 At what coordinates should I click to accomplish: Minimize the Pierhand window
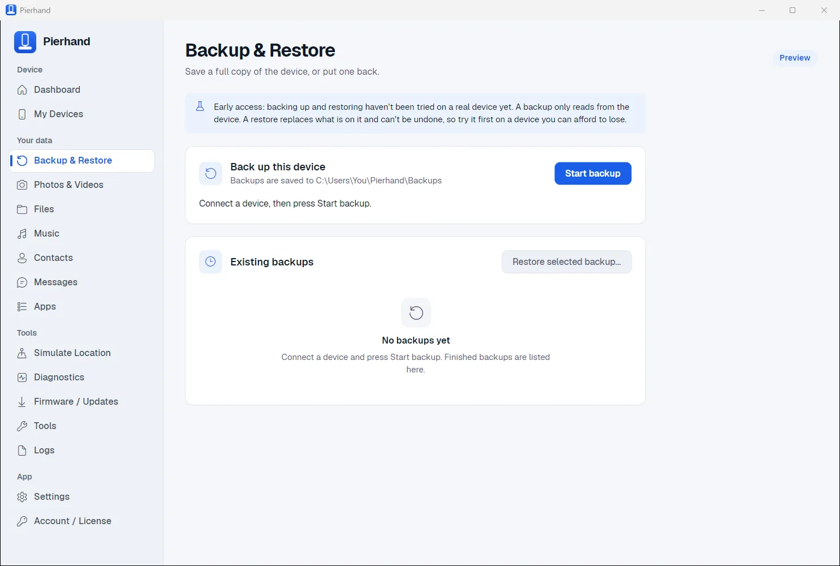click(762, 10)
